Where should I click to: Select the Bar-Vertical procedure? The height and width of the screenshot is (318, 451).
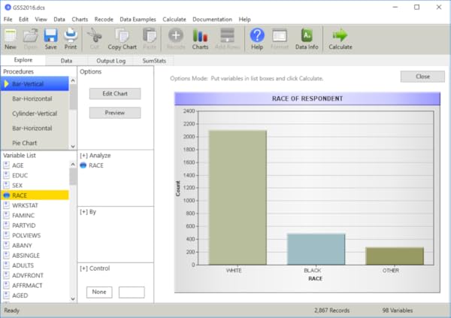(35, 83)
